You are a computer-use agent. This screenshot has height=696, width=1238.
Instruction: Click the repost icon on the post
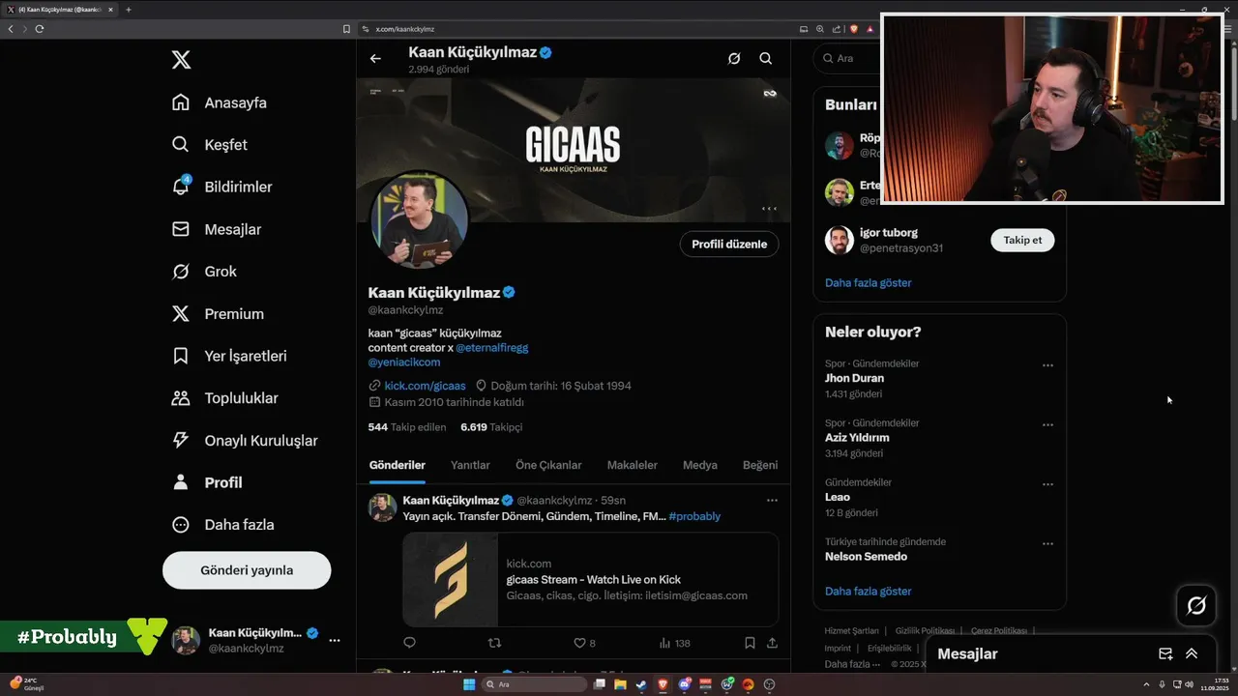pyautogui.click(x=494, y=643)
